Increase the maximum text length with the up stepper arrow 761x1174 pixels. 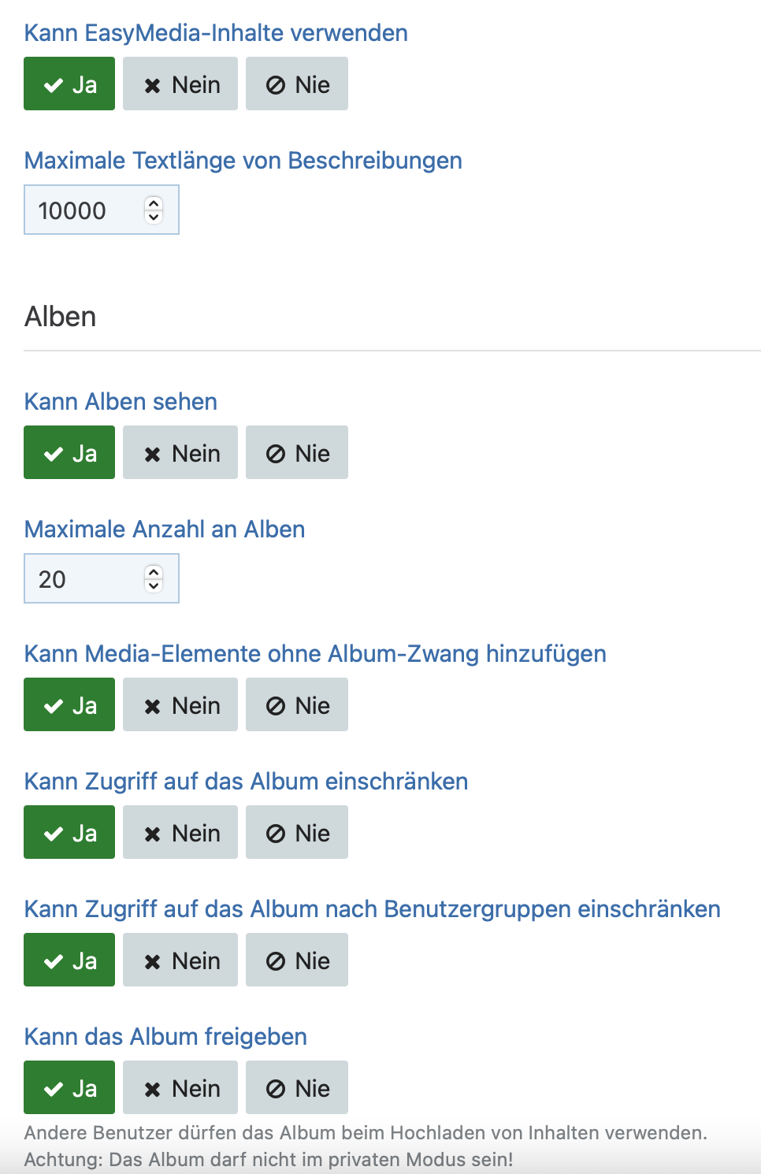[x=154, y=202]
